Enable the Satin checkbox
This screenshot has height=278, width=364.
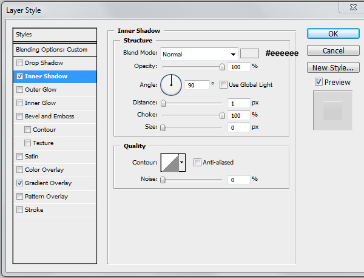20,157
